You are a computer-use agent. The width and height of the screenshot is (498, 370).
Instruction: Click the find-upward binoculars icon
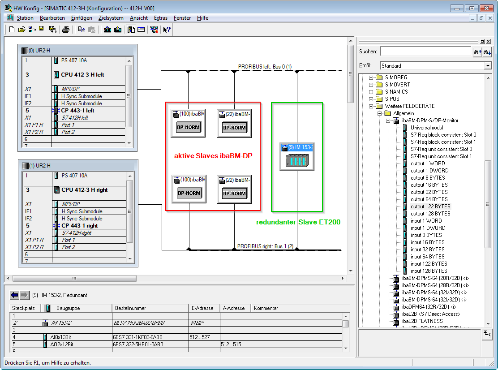coord(478,52)
